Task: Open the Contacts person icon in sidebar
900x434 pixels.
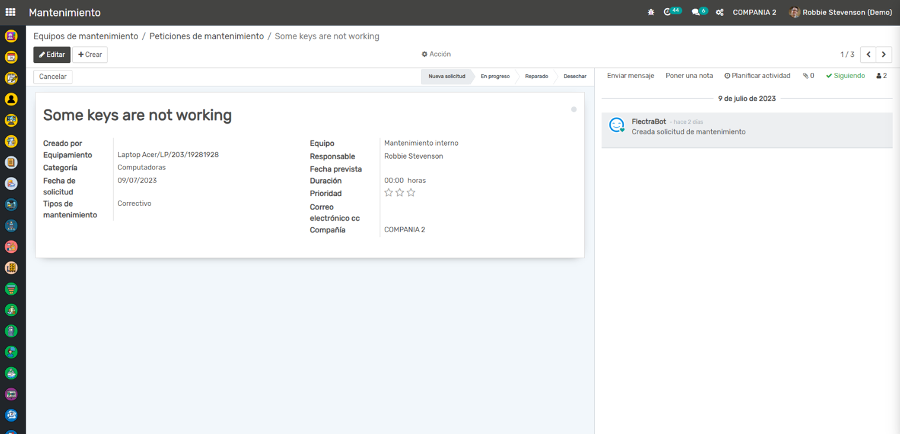Action: pyautogui.click(x=11, y=99)
